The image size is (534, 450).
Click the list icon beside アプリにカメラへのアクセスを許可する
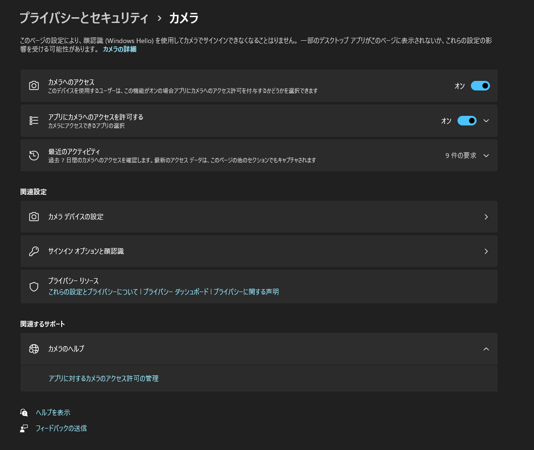(x=34, y=121)
